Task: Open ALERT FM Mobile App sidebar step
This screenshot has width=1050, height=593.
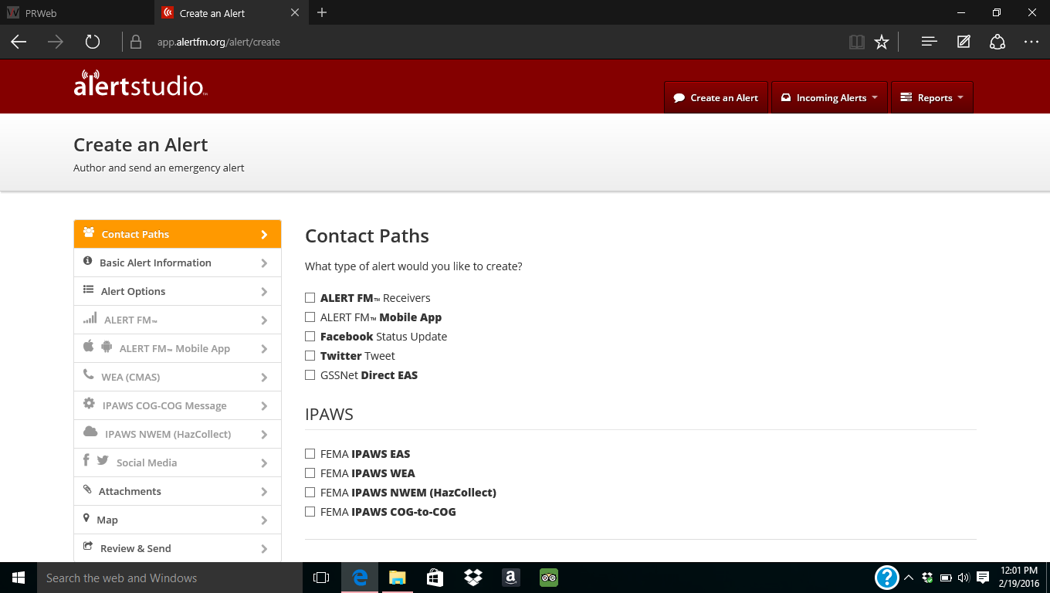Action: coord(178,348)
